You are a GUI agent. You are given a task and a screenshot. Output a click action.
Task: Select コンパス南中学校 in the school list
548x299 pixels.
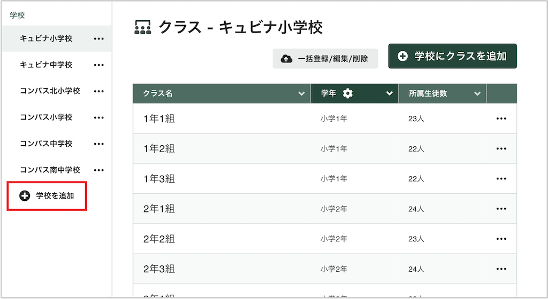click(x=50, y=170)
